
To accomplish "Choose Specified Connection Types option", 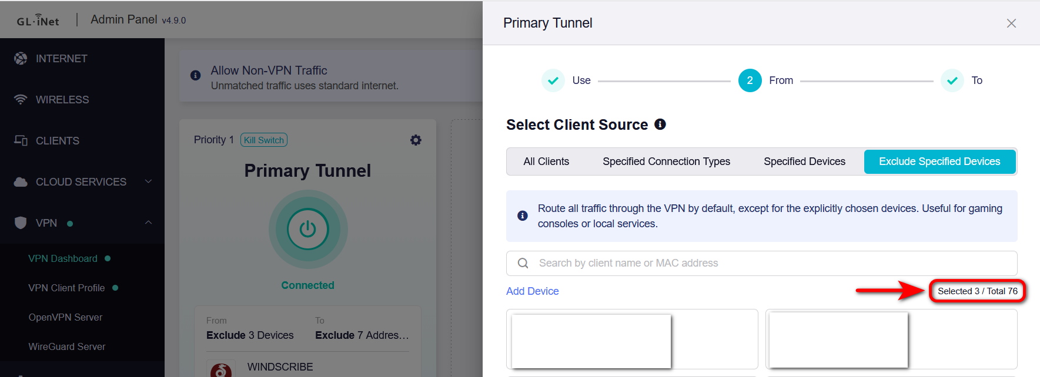I will point(666,161).
